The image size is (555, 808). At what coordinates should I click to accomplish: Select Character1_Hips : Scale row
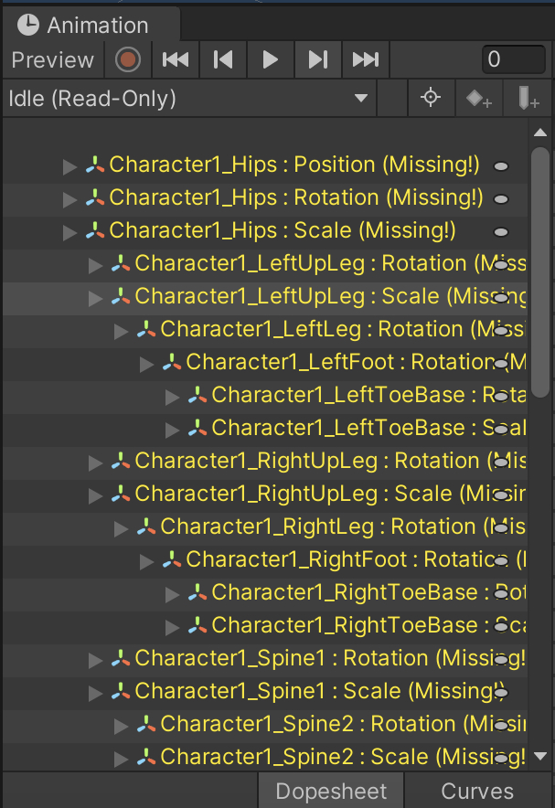(x=282, y=231)
